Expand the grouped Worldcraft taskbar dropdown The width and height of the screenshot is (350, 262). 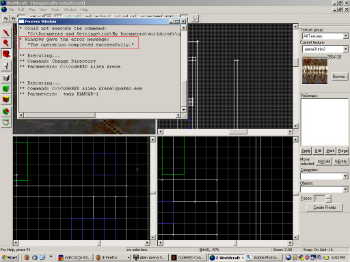coord(243,258)
